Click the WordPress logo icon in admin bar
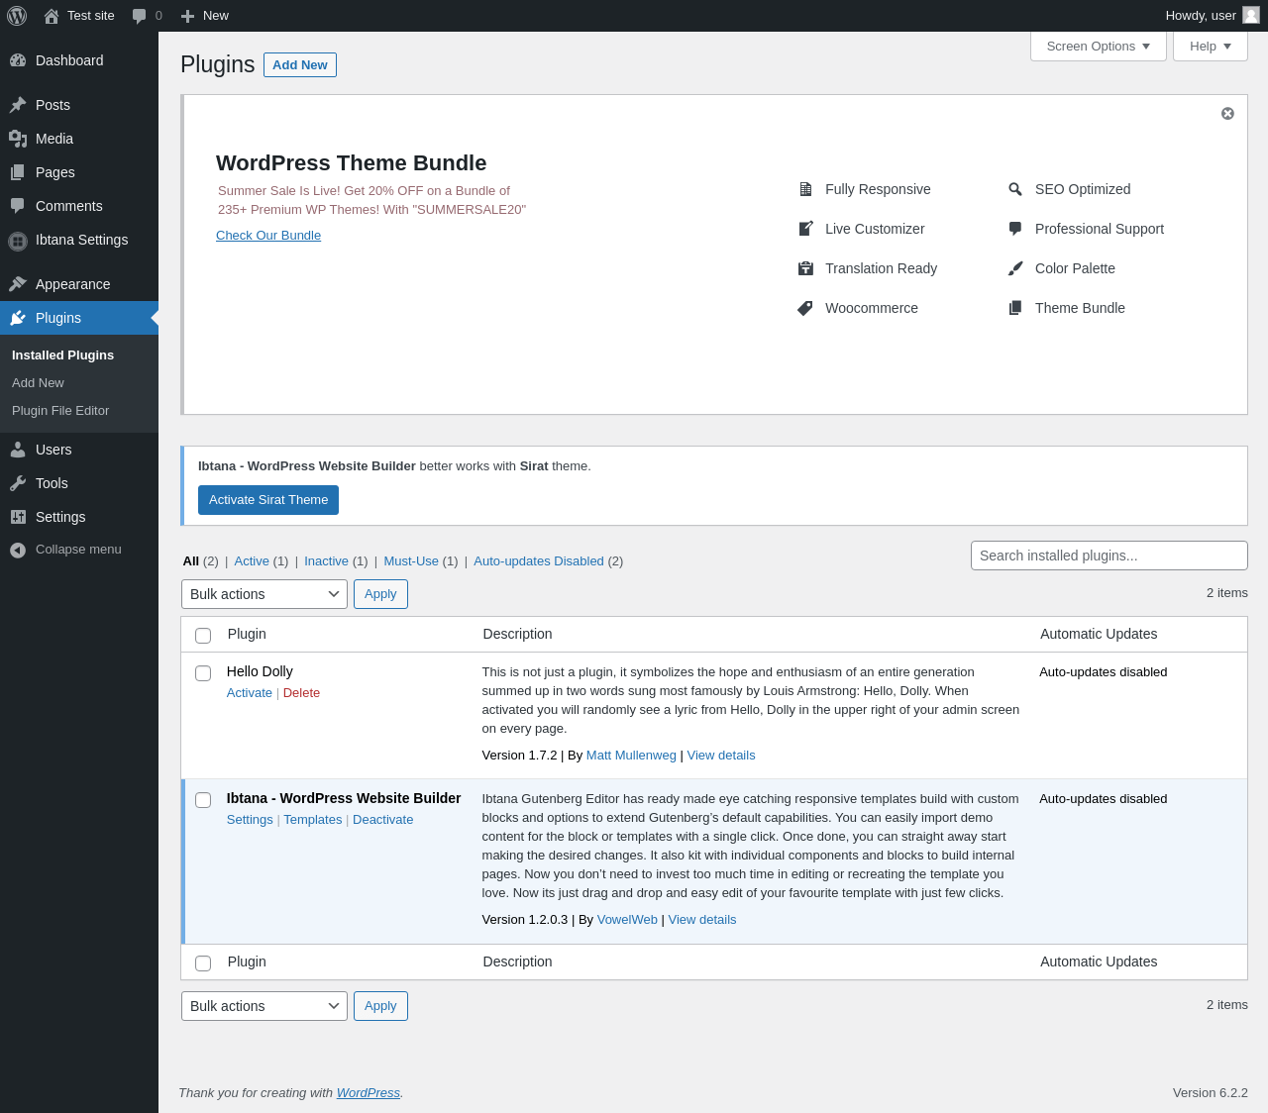The image size is (1268, 1113). [17, 16]
